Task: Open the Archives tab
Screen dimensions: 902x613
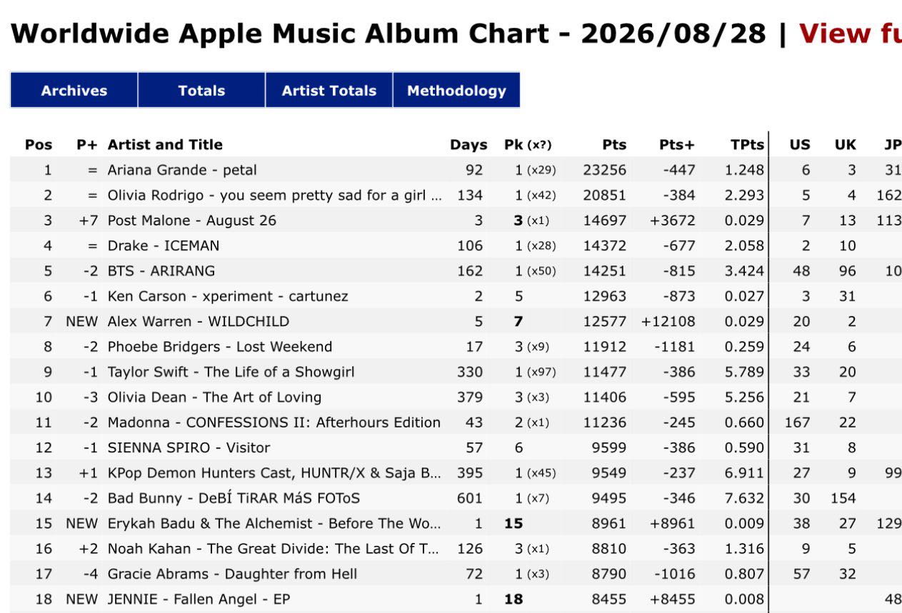Action: click(x=74, y=90)
